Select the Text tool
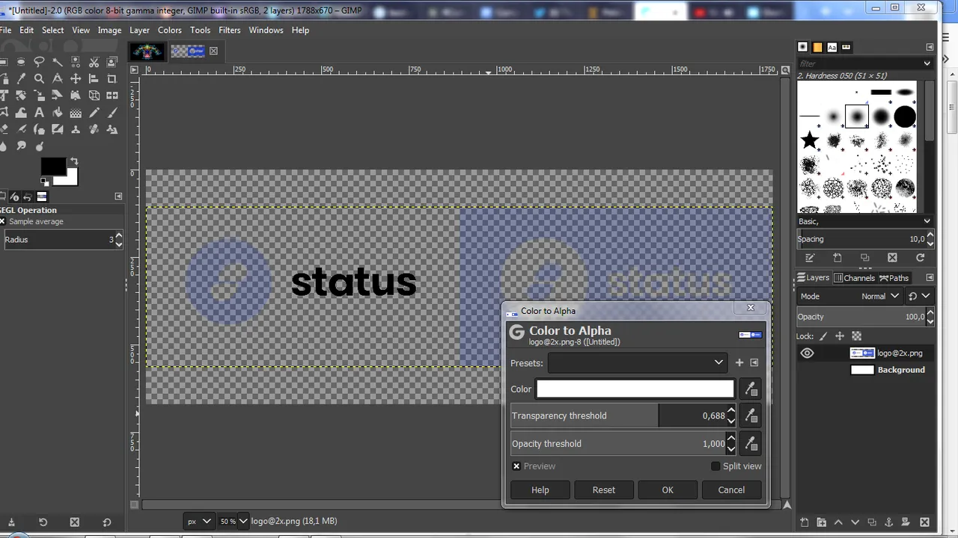Image resolution: width=958 pixels, height=538 pixels. coord(39,112)
